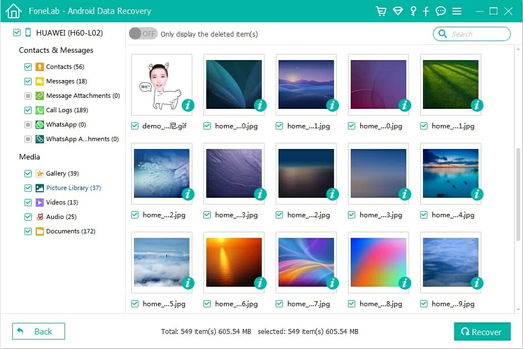Deselect the home_...9.jpg file checkbox

coord(424,304)
